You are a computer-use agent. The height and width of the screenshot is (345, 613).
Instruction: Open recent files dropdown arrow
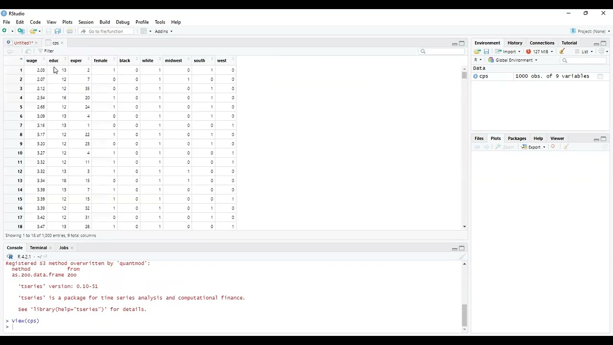point(39,32)
